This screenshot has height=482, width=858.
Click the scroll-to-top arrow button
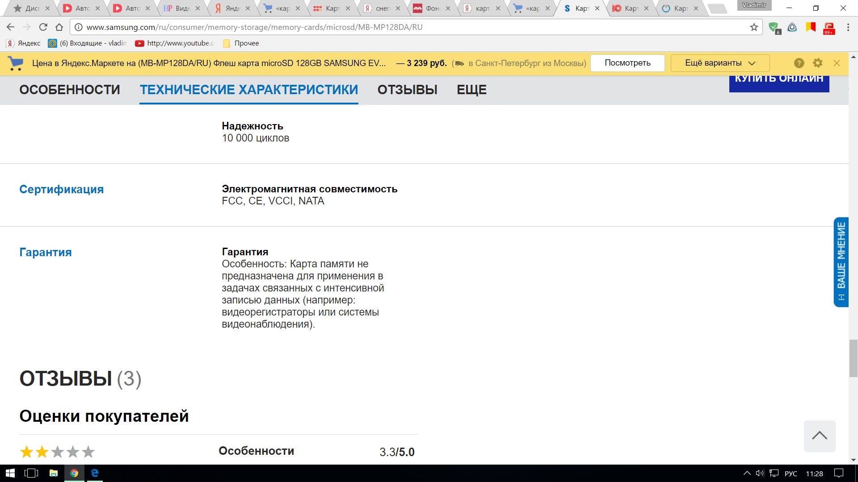point(819,436)
